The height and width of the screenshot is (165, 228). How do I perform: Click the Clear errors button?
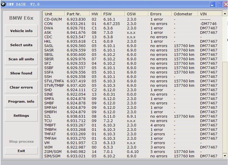pos(21,87)
